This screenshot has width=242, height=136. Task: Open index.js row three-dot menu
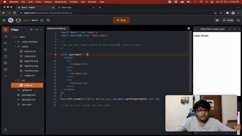click(x=41, y=85)
